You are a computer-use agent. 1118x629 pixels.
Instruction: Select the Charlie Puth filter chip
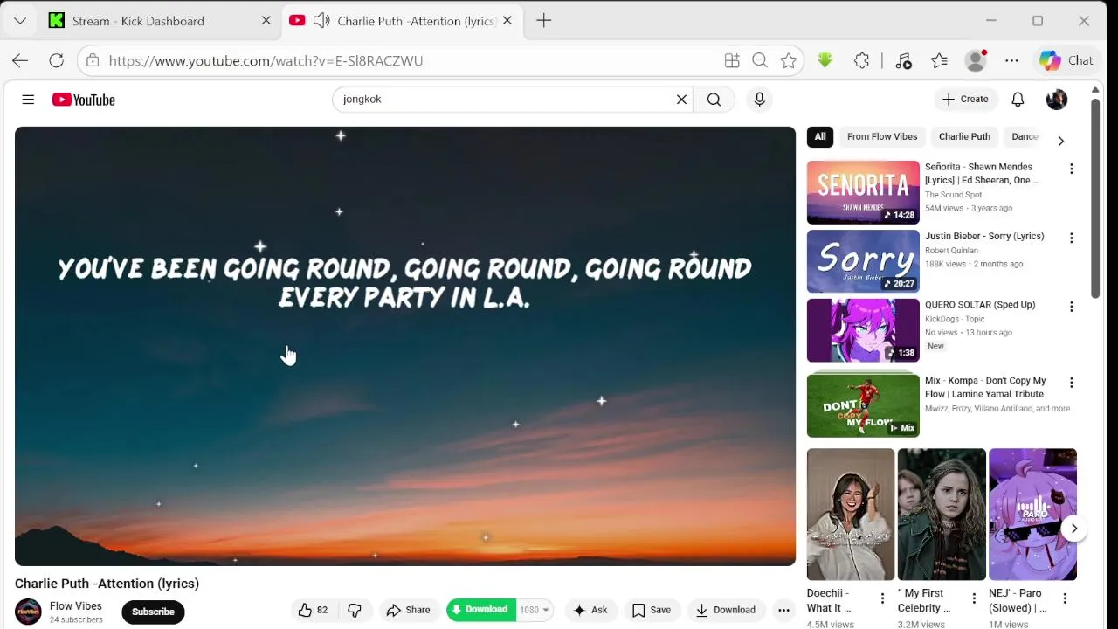964,136
